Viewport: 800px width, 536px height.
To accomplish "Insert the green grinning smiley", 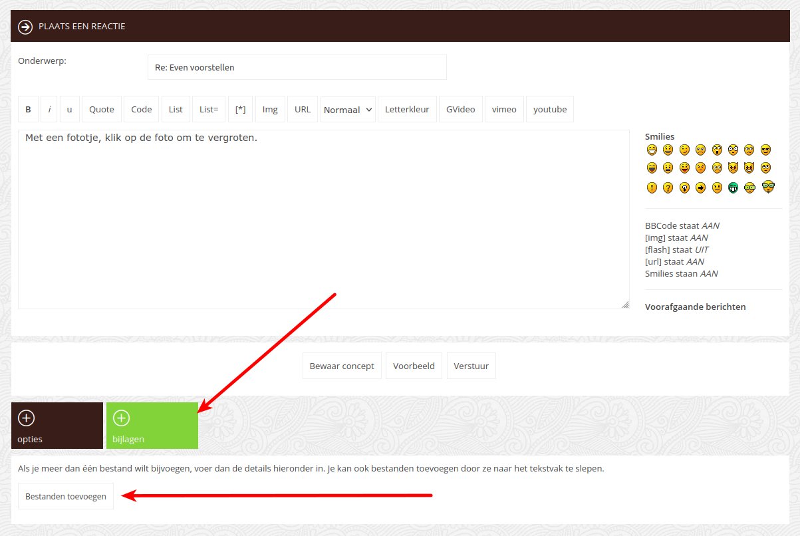I will click(x=733, y=188).
